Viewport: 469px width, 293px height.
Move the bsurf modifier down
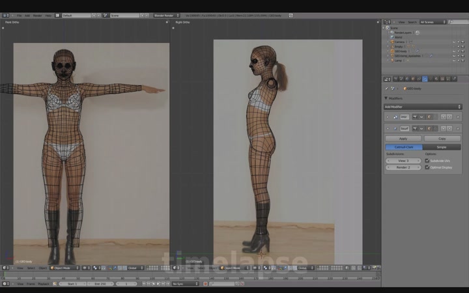pos(449,128)
